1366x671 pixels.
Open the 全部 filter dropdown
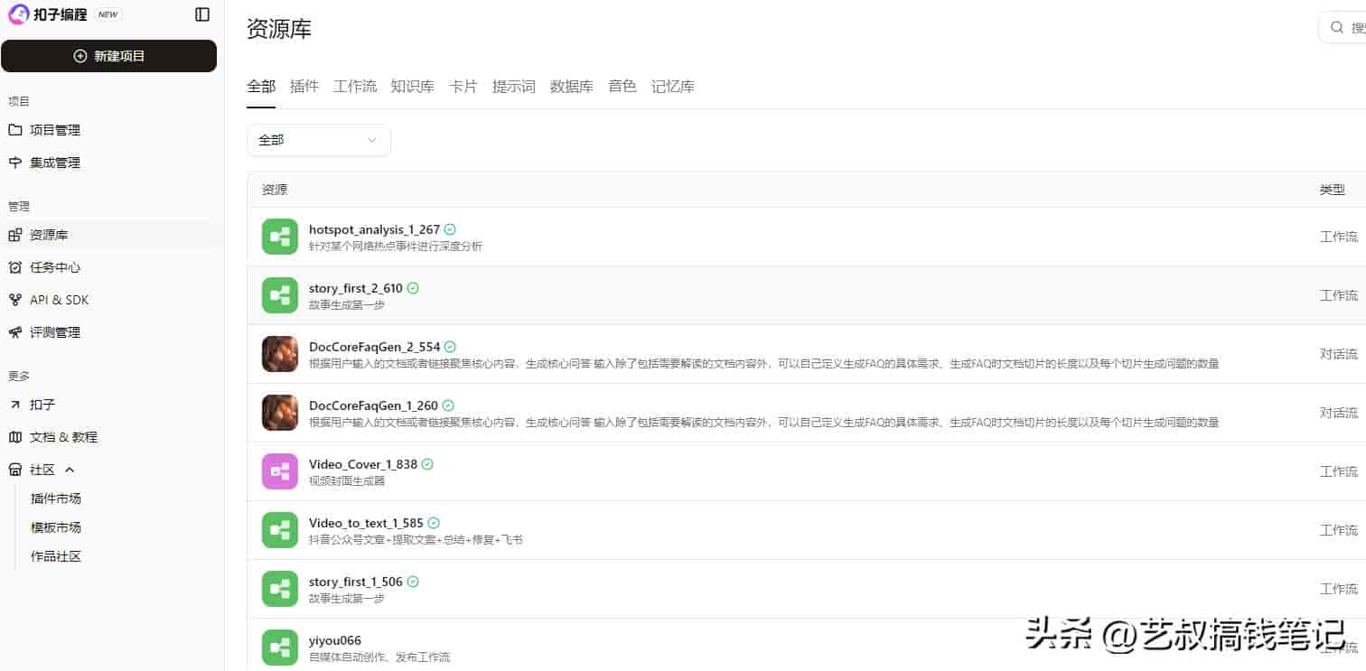319,140
